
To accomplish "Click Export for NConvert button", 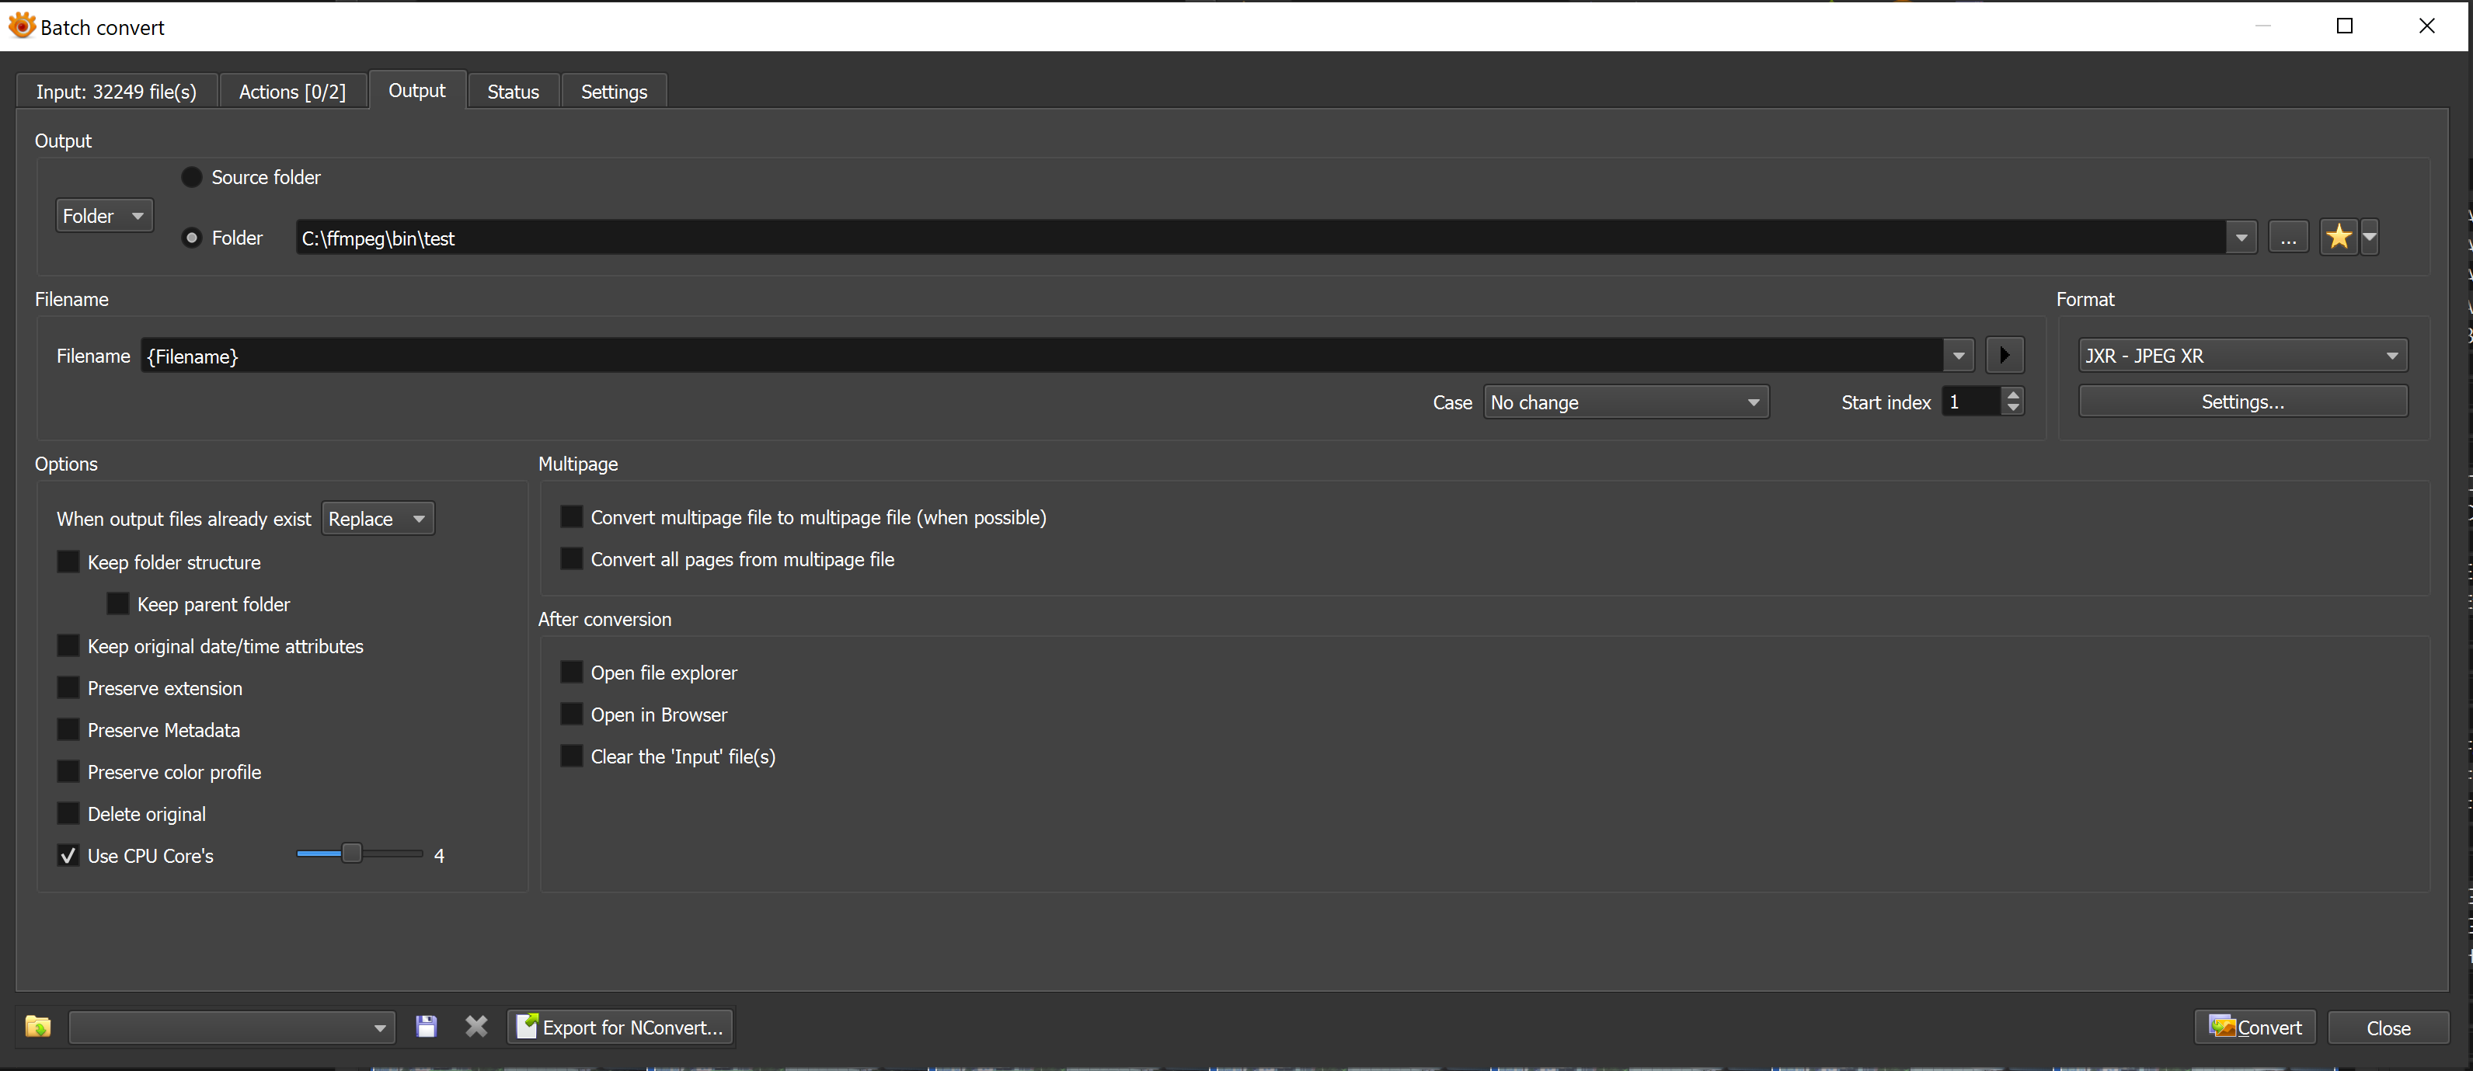I will (x=620, y=1027).
